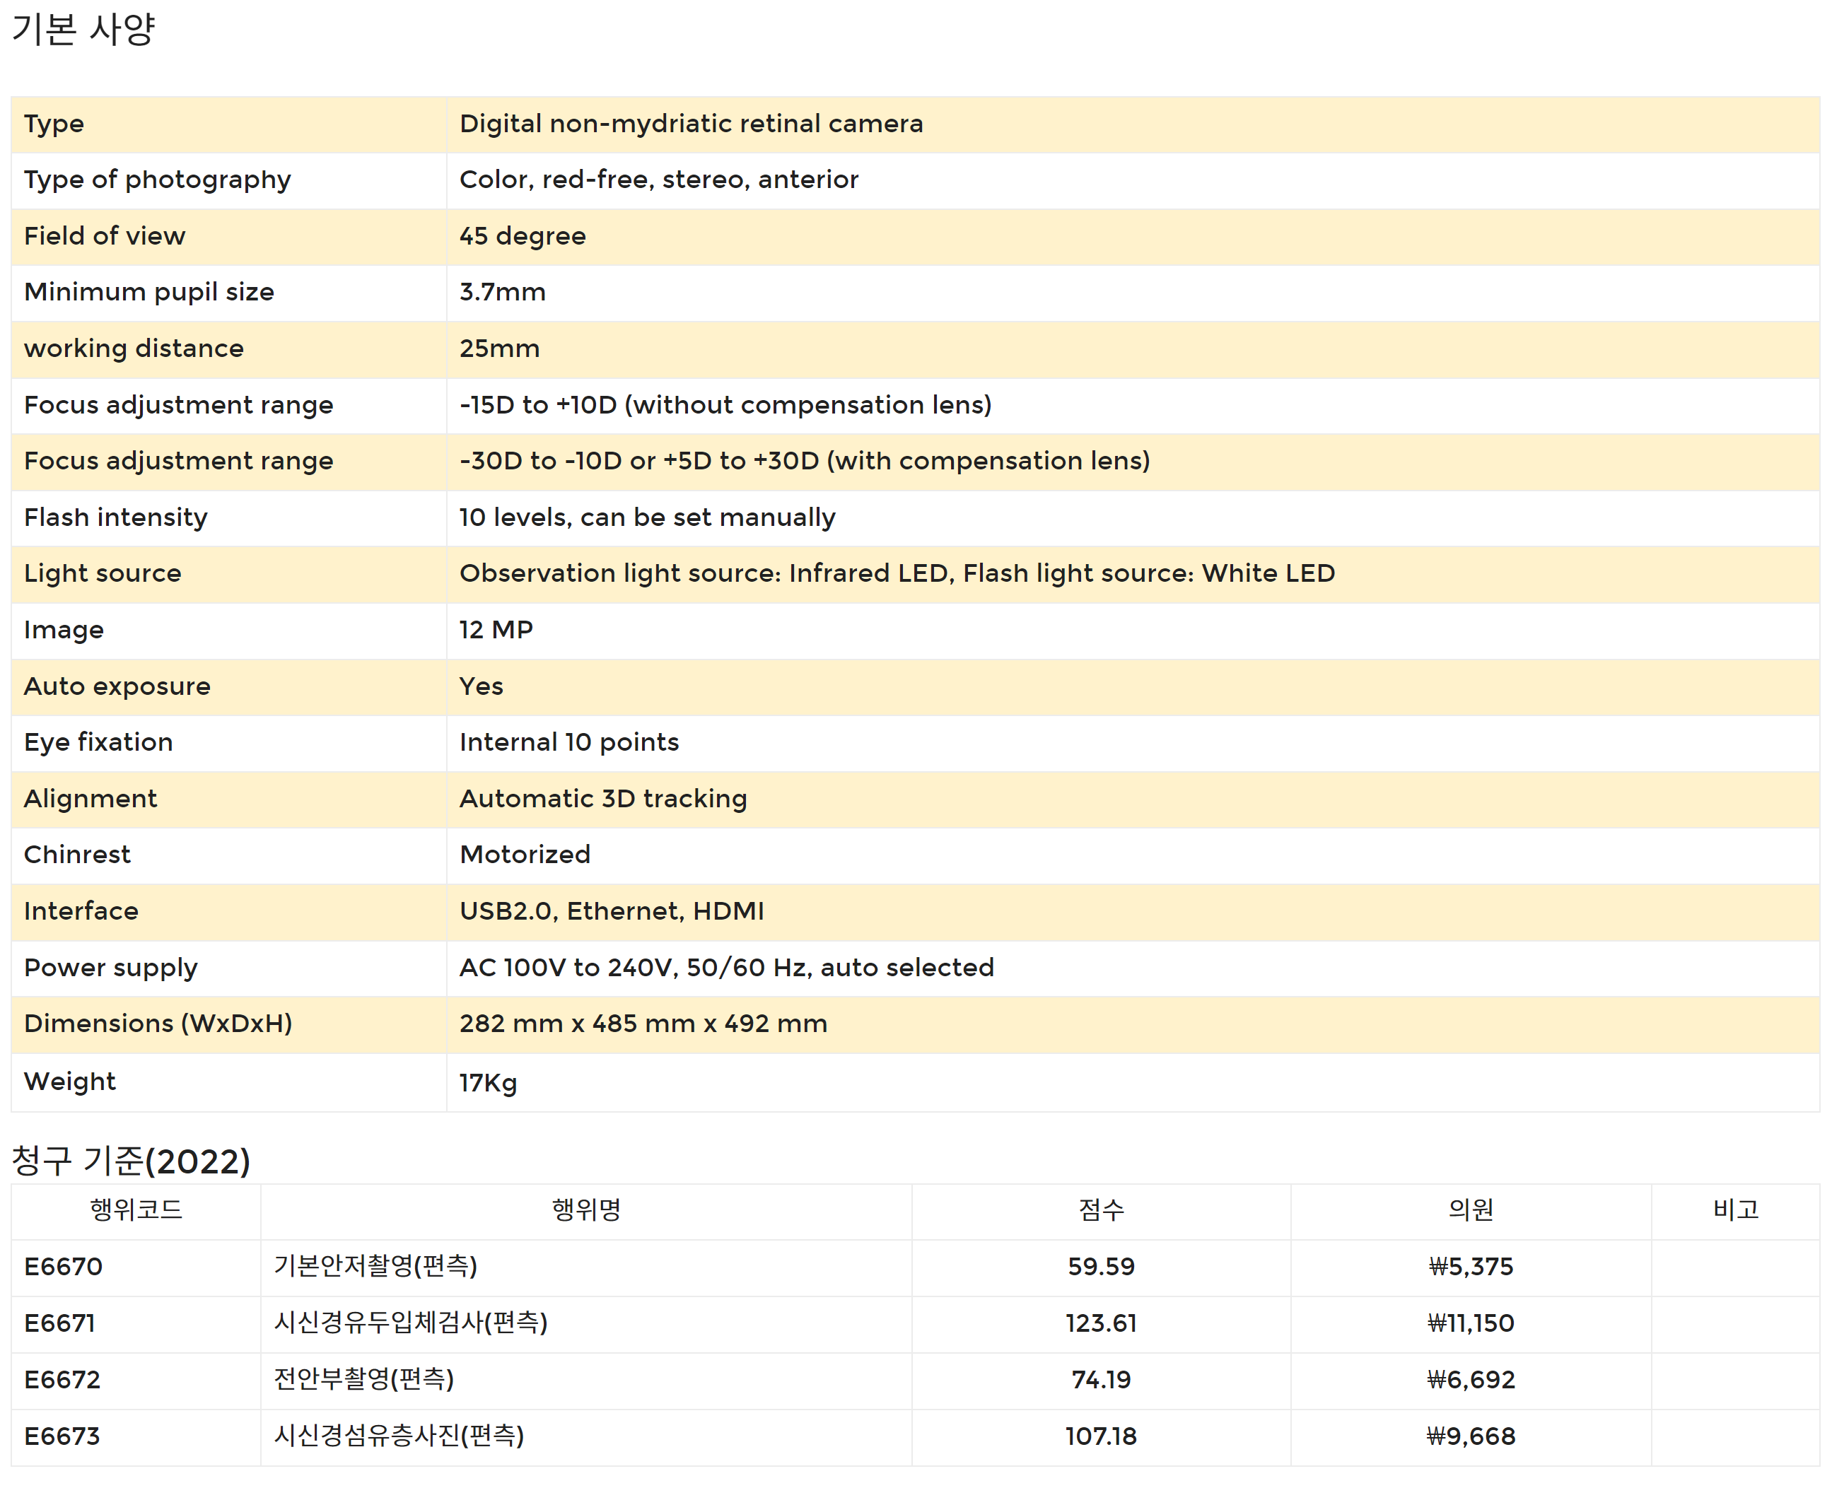
Task: Click '기본안저촬영(편측)' procedure name
Action: pos(375,1266)
